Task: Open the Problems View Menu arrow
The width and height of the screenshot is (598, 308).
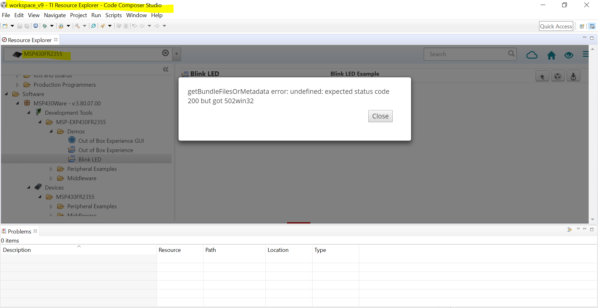Action: point(578,229)
